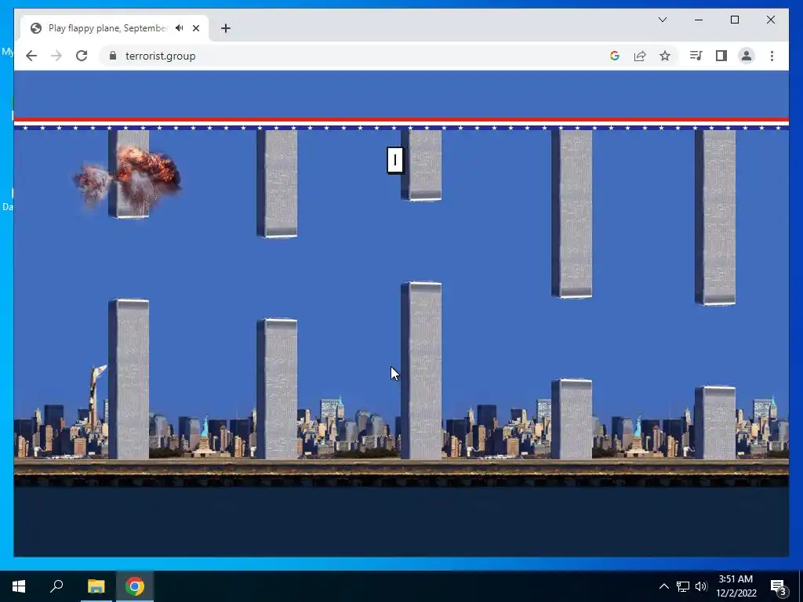Reload the terrorist.group page
This screenshot has height=602, width=803.
click(82, 56)
